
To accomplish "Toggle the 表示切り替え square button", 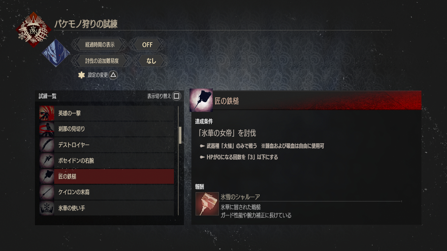I will (177, 96).
